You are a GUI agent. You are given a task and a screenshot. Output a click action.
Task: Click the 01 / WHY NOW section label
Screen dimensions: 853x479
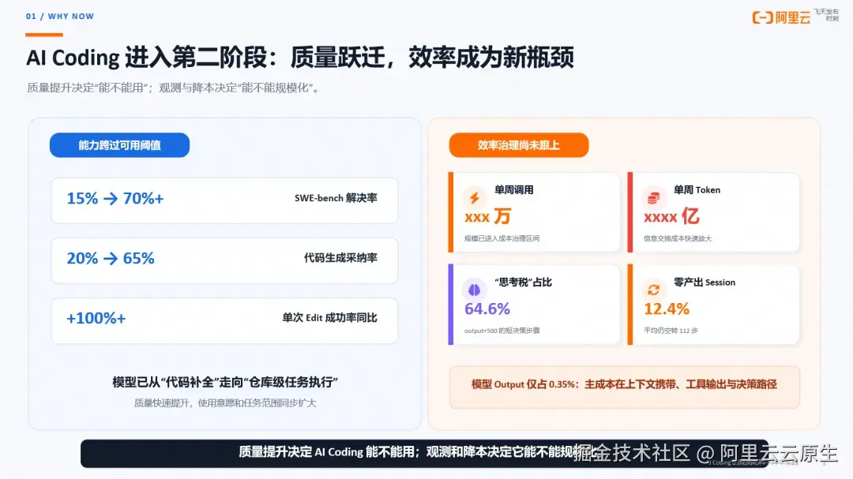tap(60, 17)
